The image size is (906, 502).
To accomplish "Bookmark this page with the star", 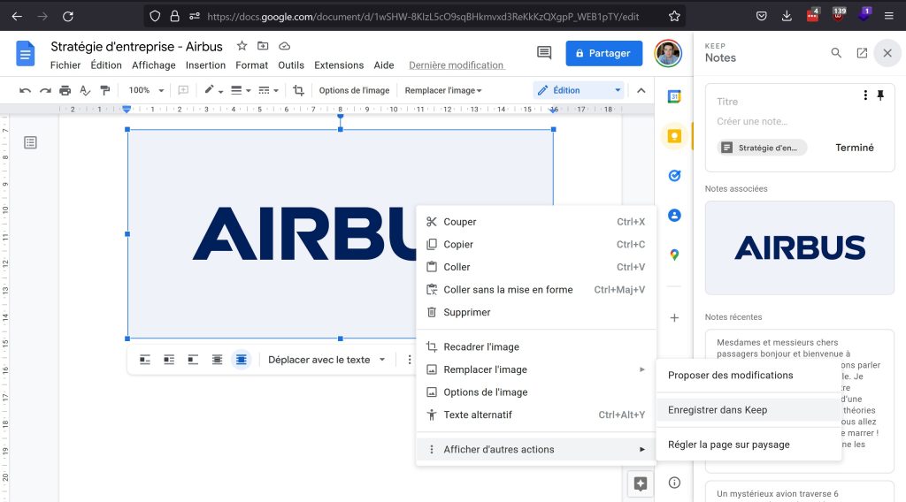I will click(674, 16).
